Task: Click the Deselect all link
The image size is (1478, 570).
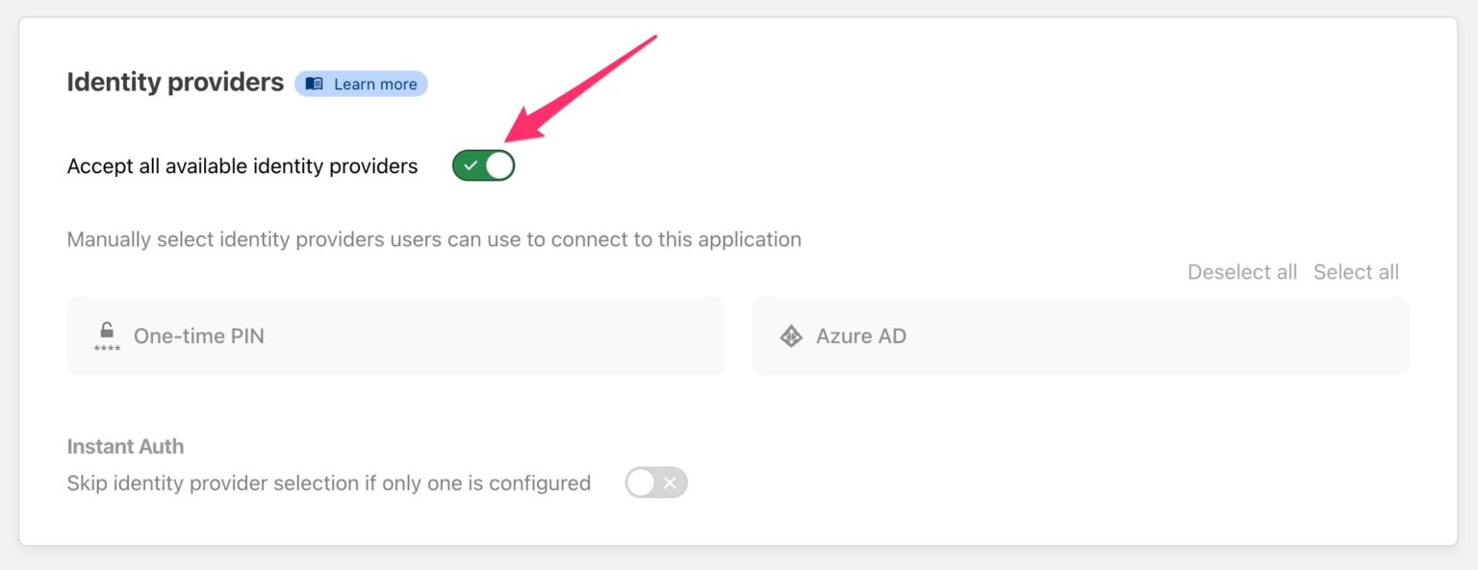Action: [1242, 272]
